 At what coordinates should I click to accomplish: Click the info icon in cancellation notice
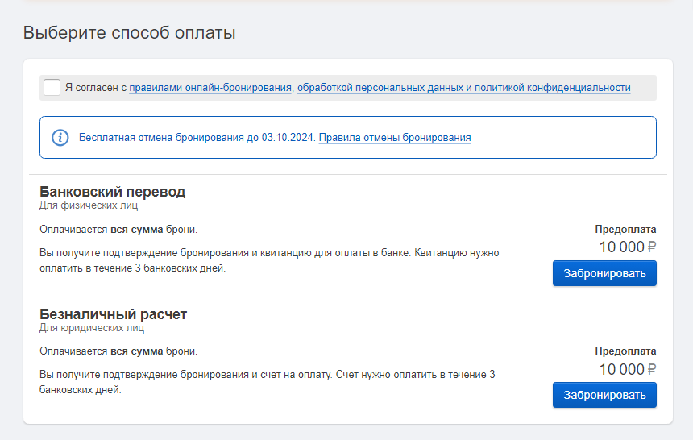[60, 138]
